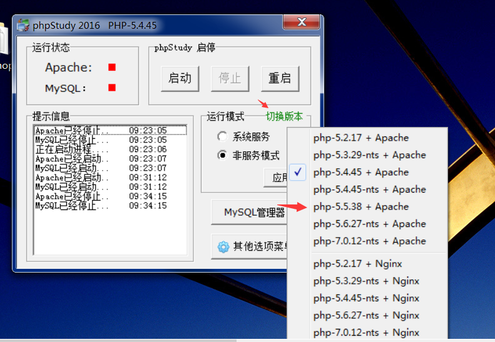Image resolution: width=495 pixels, height=342 pixels.
Task: Choose php-5.2.17 + Apache
Action: click(367, 138)
